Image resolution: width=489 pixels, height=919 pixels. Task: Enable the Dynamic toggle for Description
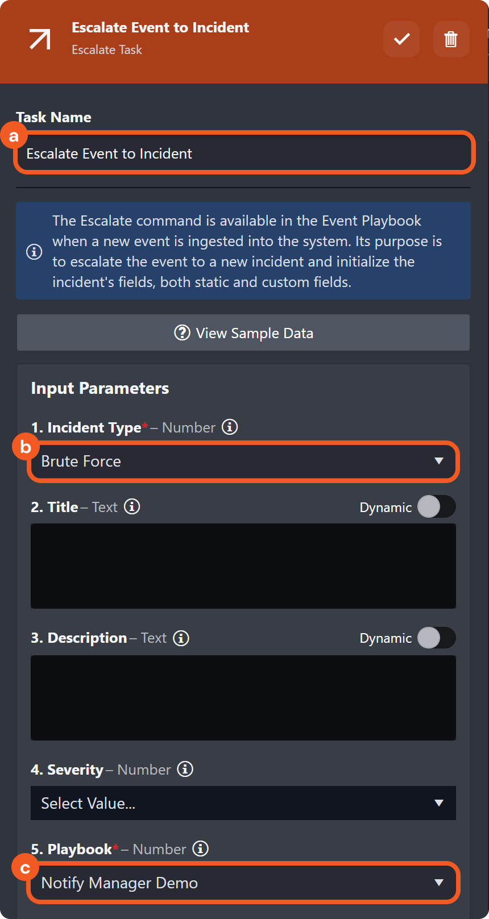(436, 638)
